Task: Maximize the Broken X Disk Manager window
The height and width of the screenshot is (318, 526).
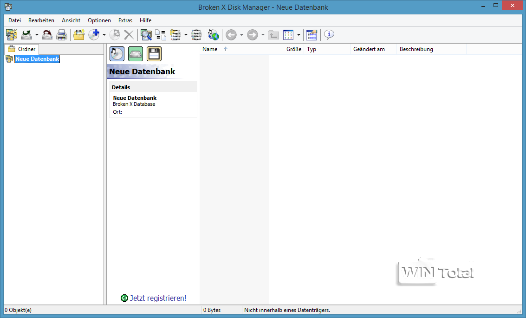Action: [x=496, y=6]
